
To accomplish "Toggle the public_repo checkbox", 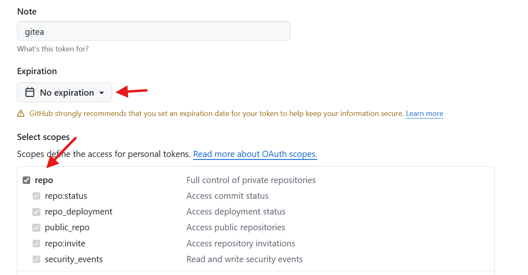I will 36,228.
